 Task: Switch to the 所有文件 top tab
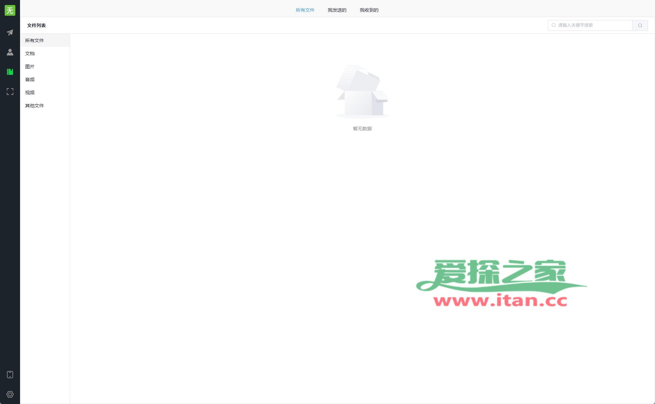305,10
